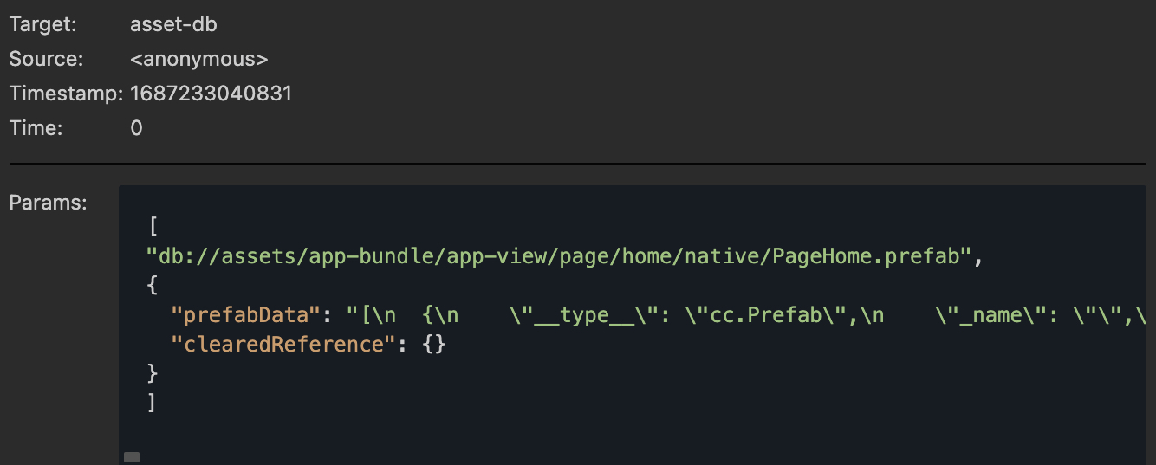Image resolution: width=1156 pixels, height=465 pixels.
Task: Click the Time value 0
Action: click(x=136, y=128)
